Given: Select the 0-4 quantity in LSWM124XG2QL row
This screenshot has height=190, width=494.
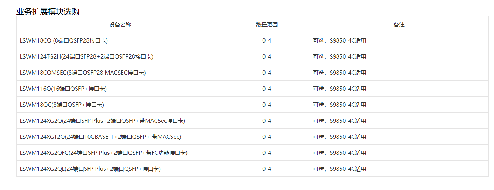Looking at the screenshot, I should [x=267, y=169].
